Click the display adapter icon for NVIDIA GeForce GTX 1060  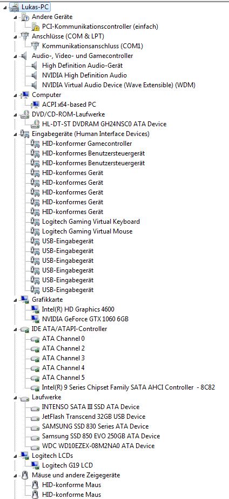(x=35, y=319)
